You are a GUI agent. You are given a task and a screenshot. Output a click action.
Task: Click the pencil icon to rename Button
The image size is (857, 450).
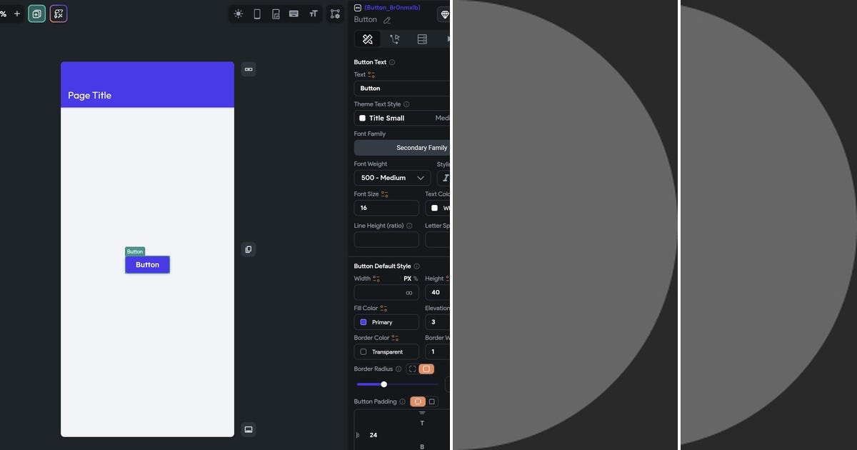click(x=387, y=20)
